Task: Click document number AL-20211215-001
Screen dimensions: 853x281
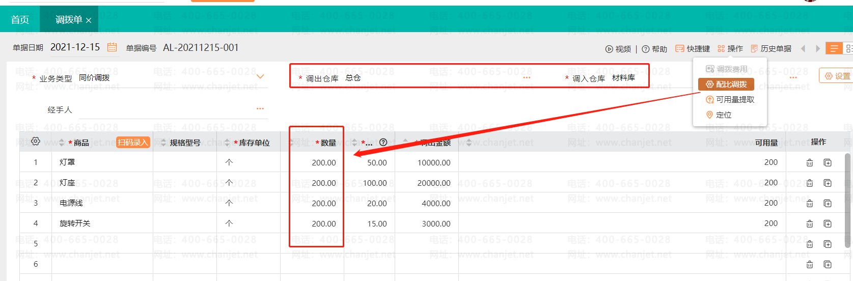Action: pyautogui.click(x=201, y=47)
